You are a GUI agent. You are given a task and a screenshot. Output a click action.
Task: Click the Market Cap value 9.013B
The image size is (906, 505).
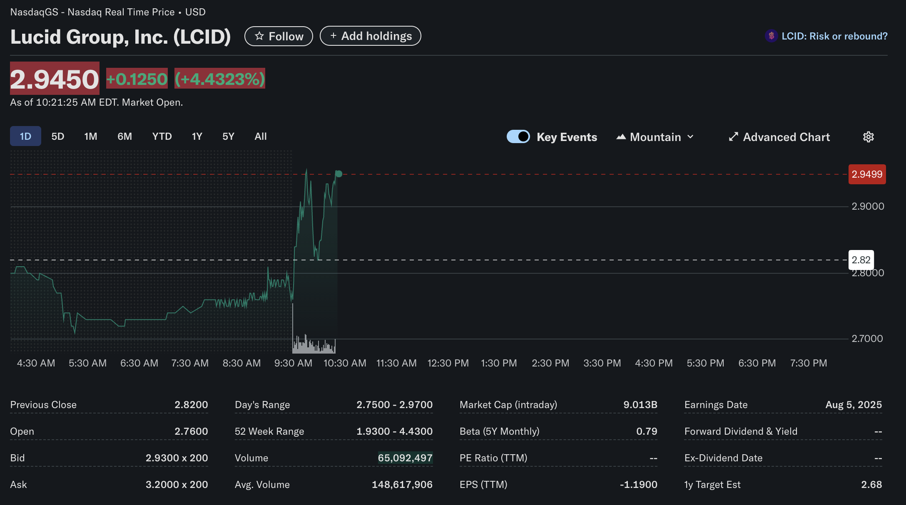coord(640,405)
